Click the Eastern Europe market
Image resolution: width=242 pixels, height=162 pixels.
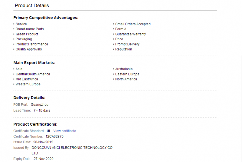coord(127,74)
